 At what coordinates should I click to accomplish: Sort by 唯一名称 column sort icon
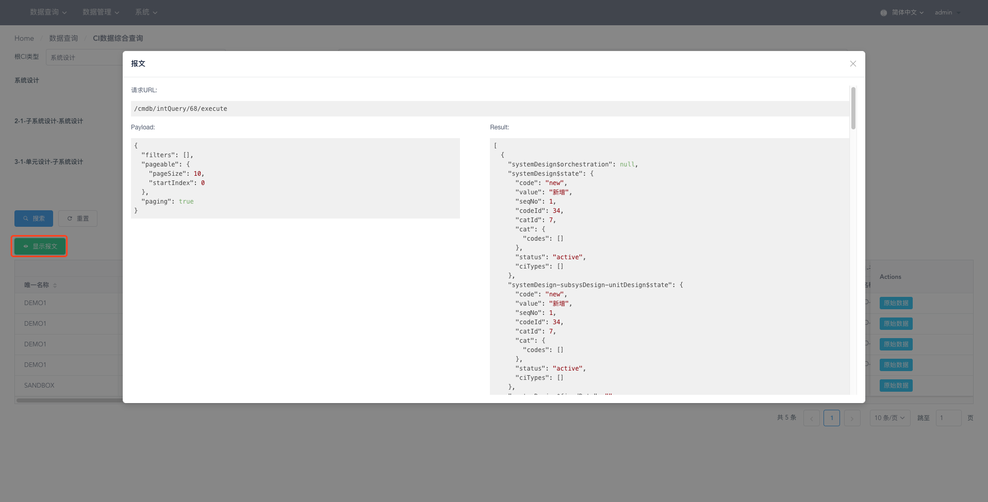[x=55, y=285]
